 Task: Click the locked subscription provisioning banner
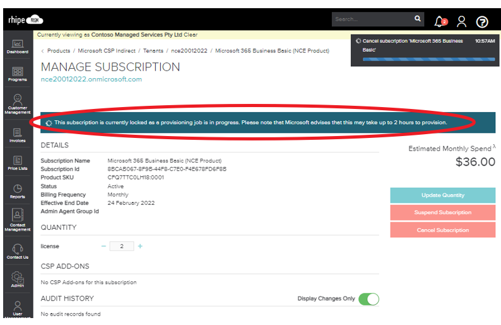click(268, 122)
